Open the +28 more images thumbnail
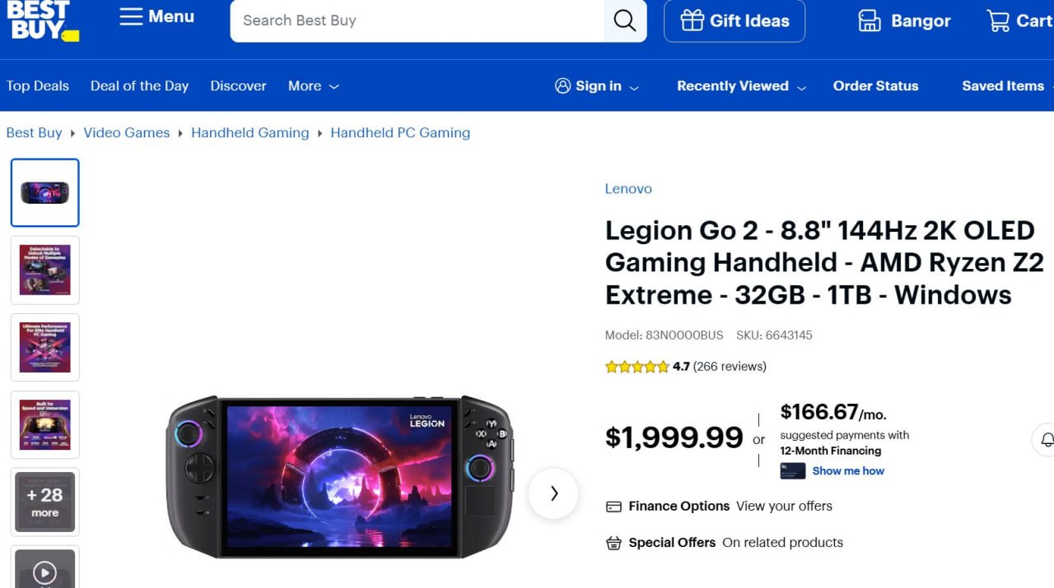 click(x=44, y=502)
